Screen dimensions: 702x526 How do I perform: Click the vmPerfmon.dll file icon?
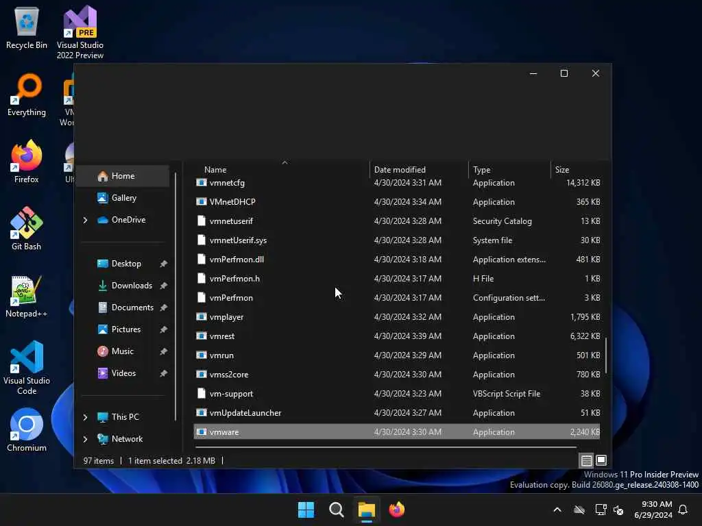pos(202,260)
